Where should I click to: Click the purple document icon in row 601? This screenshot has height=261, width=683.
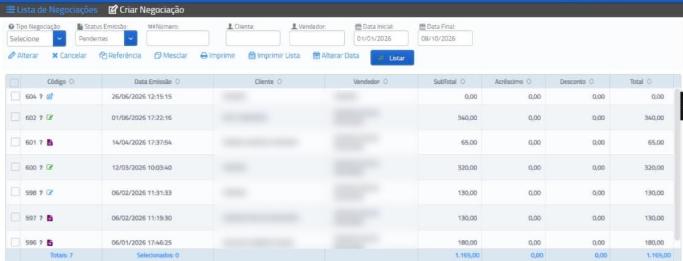(50, 142)
